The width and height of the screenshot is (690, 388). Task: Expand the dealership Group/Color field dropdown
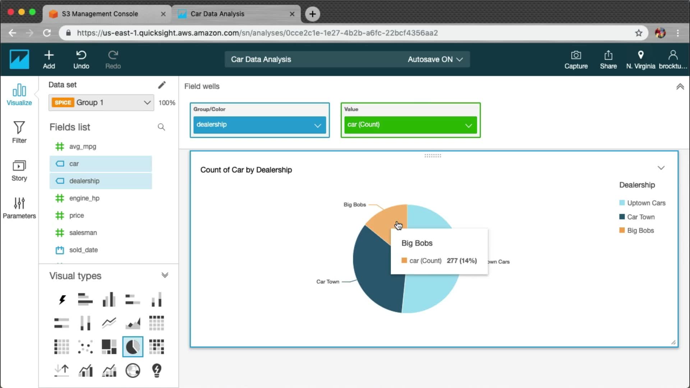[317, 125]
